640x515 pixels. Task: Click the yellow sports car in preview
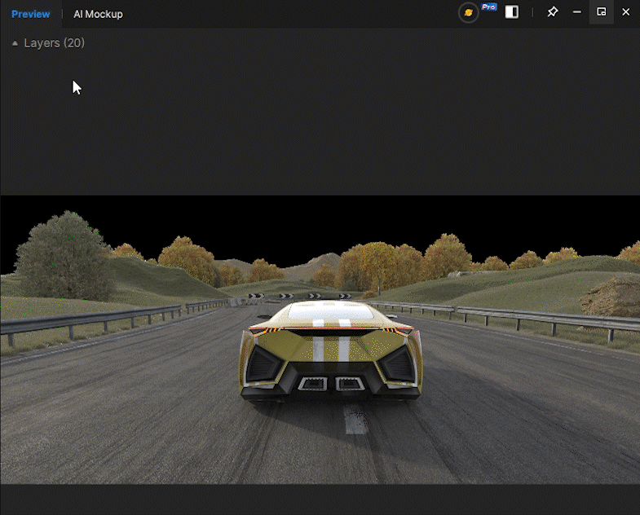(x=331, y=351)
